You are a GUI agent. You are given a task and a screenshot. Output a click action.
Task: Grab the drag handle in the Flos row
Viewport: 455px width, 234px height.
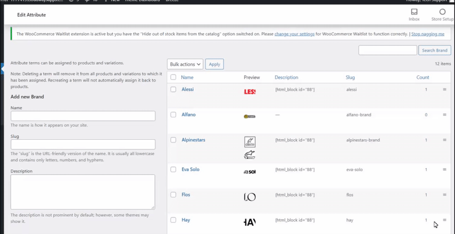pos(444,195)
